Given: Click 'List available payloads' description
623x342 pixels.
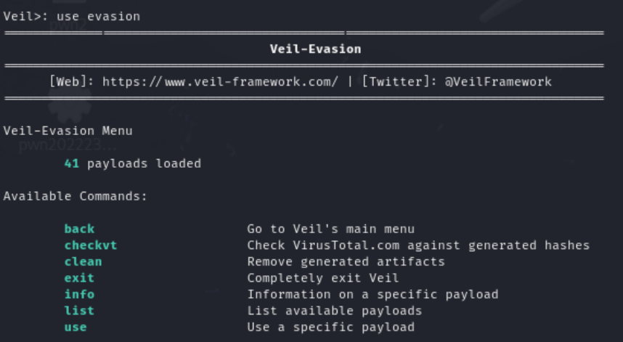Looking at the screenshot, I should point(335,310).
